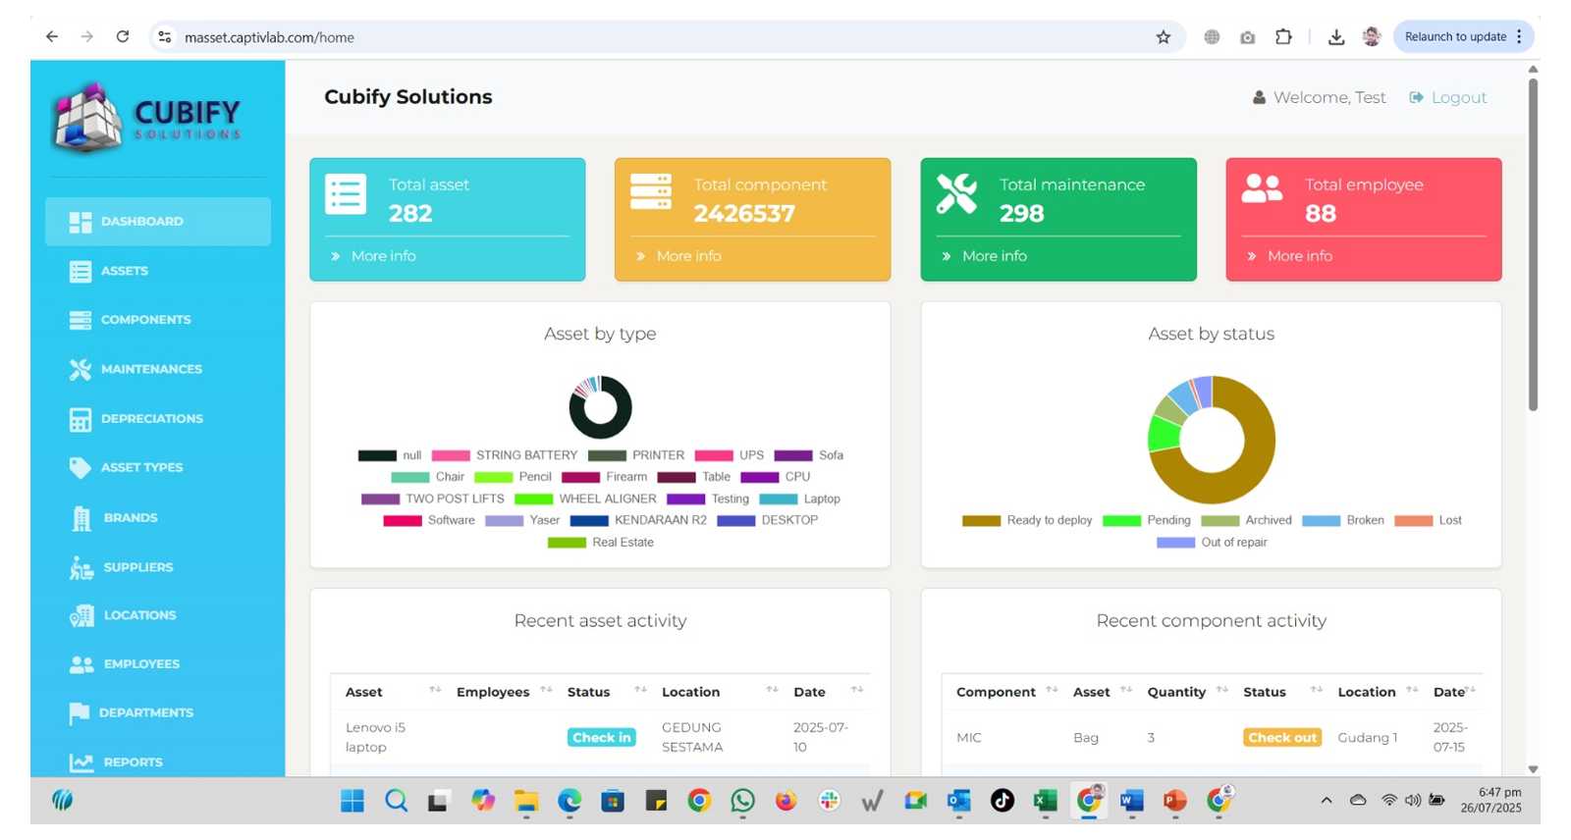The height and width of the screenshot is (840, 1571).
Task: Bookmark this page with star icon
Action: coord(1164,37)
